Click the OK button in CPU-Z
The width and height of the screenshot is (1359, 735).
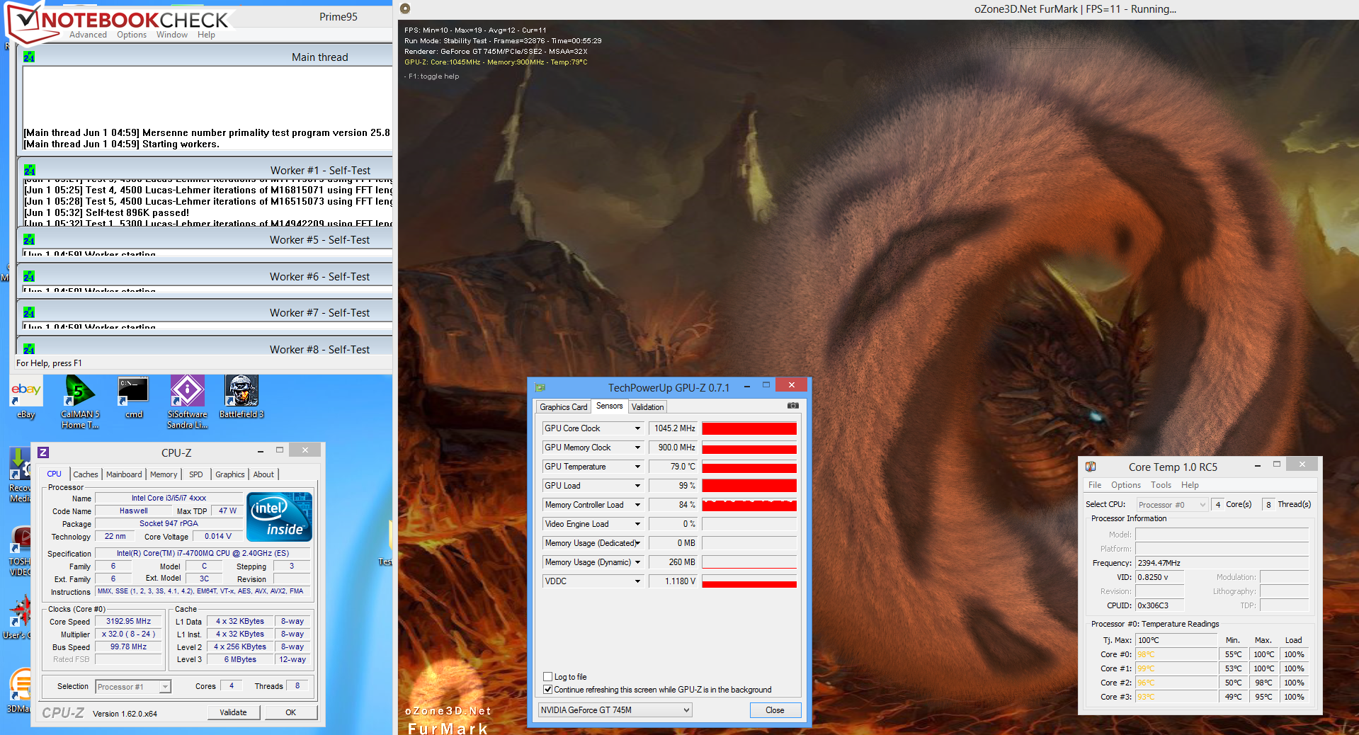(x=291, y=712)
